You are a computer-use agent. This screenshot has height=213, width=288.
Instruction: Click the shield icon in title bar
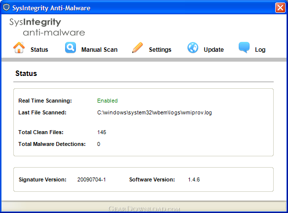(6, 8)
